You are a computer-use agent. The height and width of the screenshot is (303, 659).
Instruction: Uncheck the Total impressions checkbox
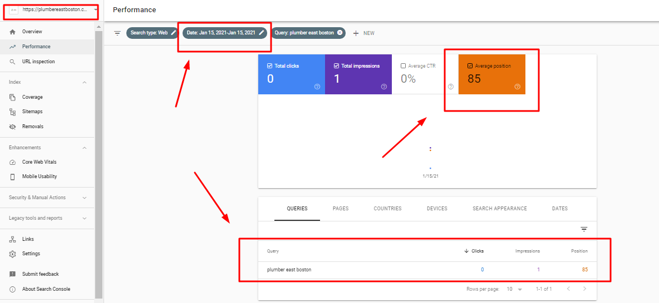pyautogui.click(x=336, y=66)
